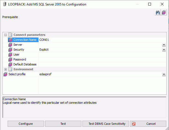
Task: Click the Cancel button
Action: pyautogui.click(x=148, y=124)
